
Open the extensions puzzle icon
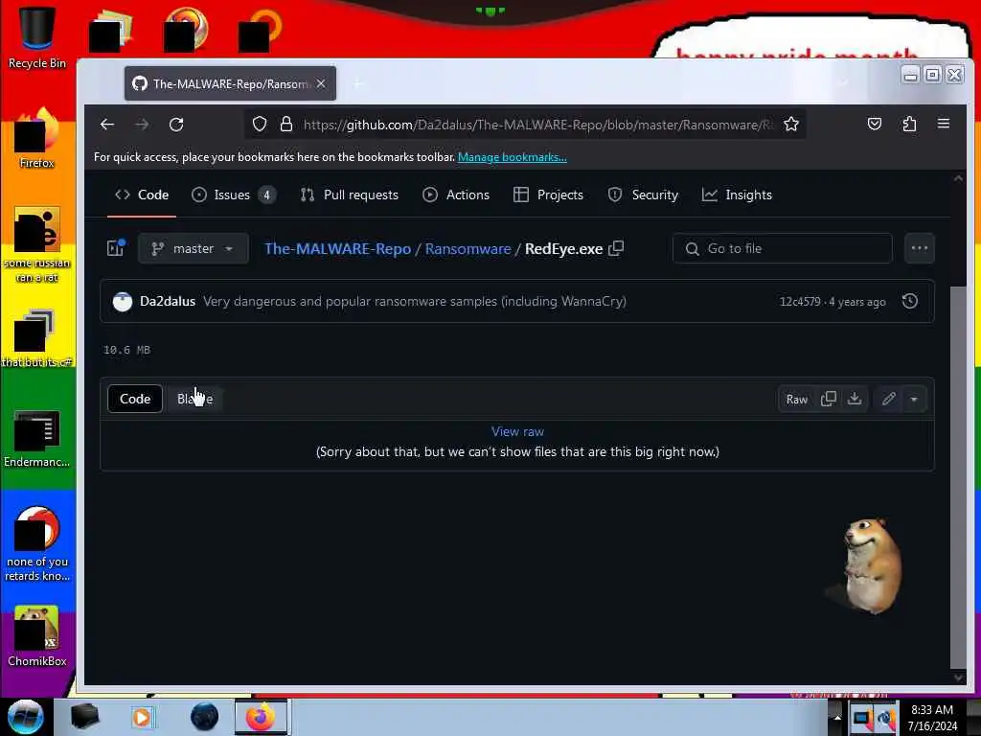[x=909, y=124]
